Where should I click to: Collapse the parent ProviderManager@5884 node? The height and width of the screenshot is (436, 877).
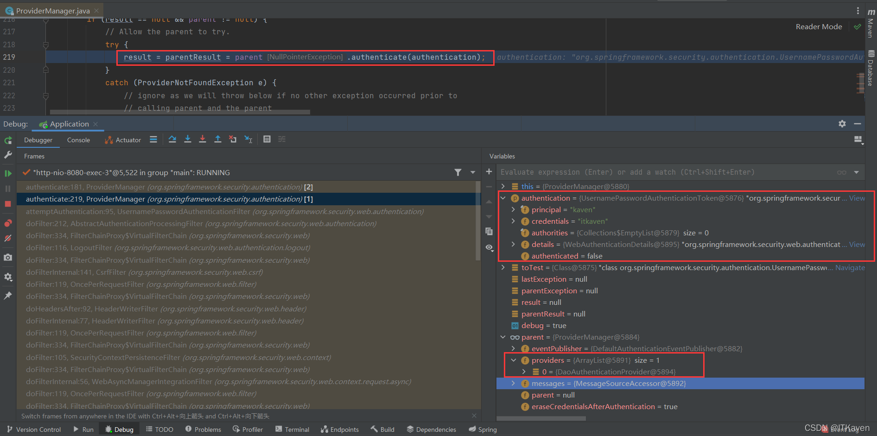[503, 337]
